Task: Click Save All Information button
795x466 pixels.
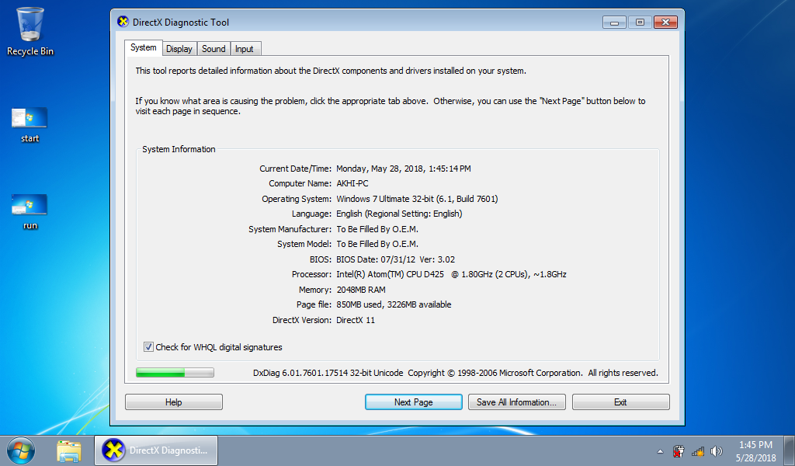Action: coord(516,402)
